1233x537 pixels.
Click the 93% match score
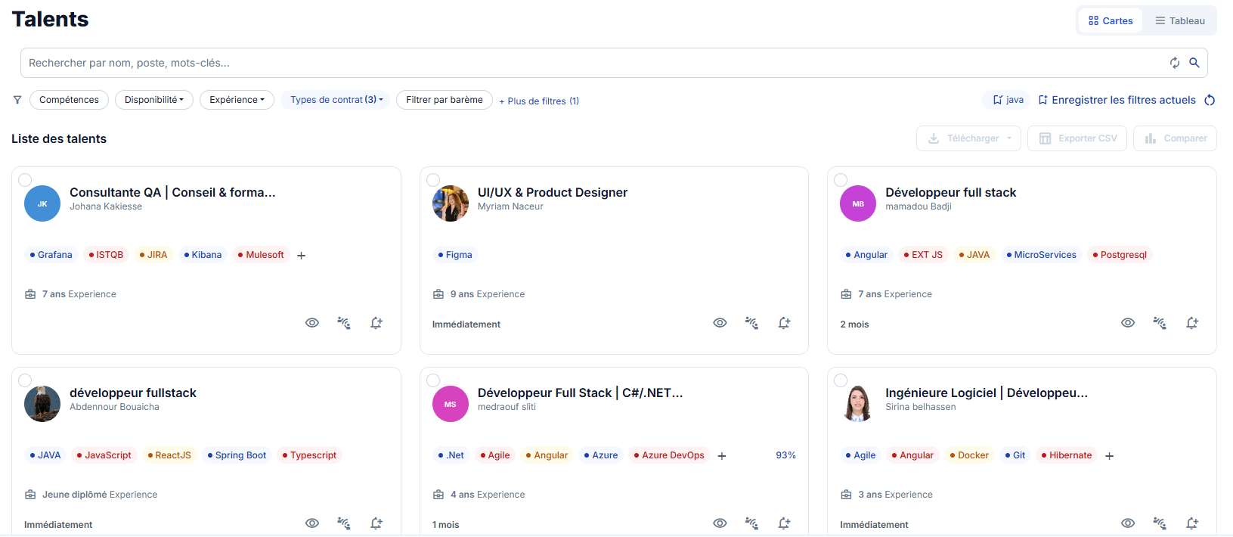(x=785, y=455)
